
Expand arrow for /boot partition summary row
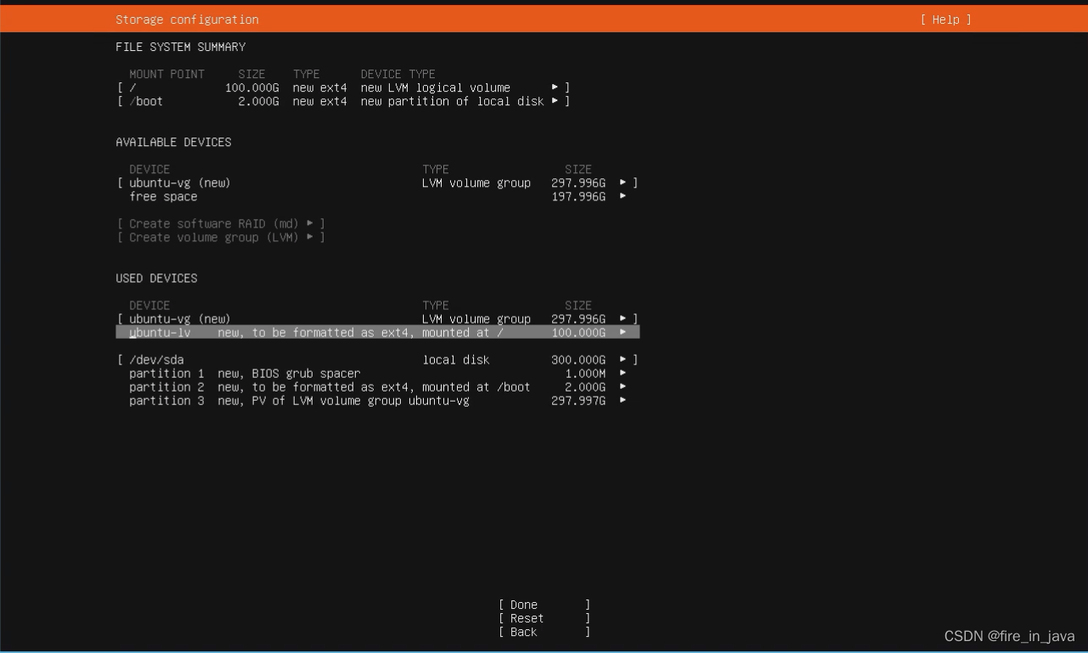click(555, 101)
